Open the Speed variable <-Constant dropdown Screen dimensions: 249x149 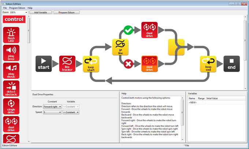click(71, 112)
